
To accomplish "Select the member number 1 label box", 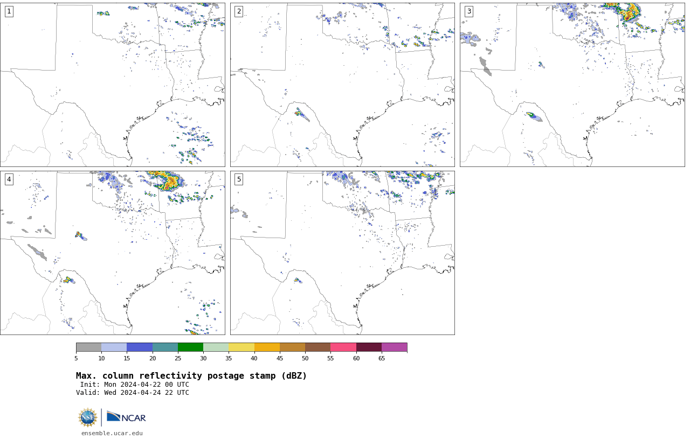I will click(x=9, y=11).
